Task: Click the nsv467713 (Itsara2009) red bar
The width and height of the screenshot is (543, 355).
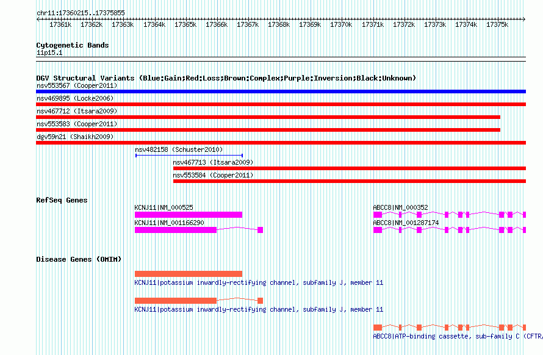Action: click(350, 168)
